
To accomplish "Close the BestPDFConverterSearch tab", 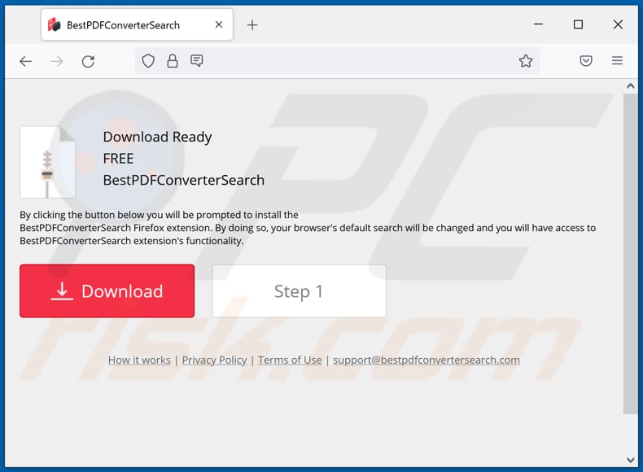I will pos(219,24).
